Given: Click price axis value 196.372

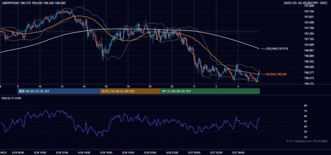Looking at the screenshot, I should click(309, 84).
